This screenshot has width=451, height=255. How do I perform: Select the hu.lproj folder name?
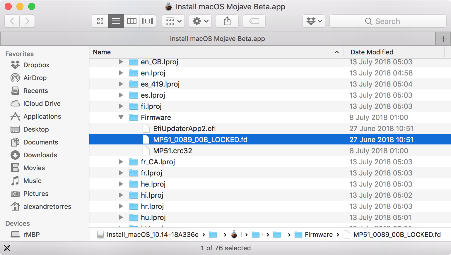(153, 218)
